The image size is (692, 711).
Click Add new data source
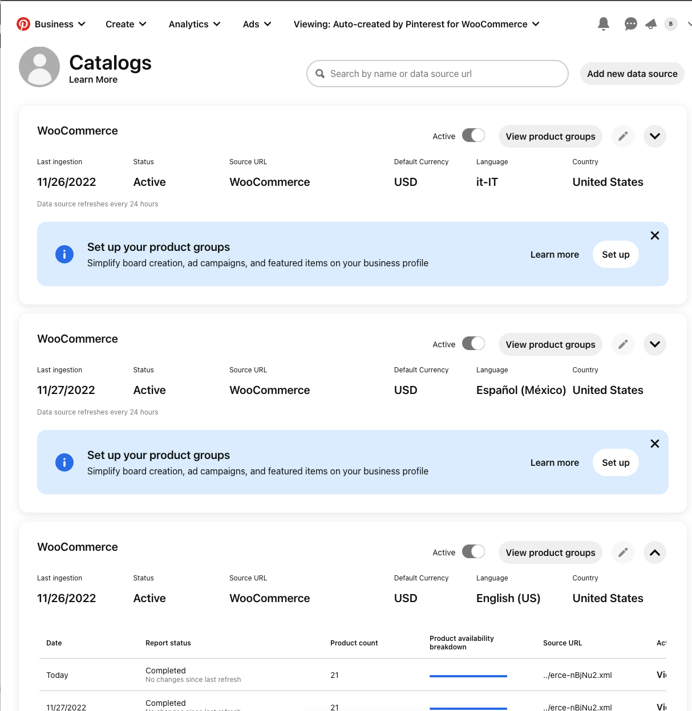click(x=632, y=74)
